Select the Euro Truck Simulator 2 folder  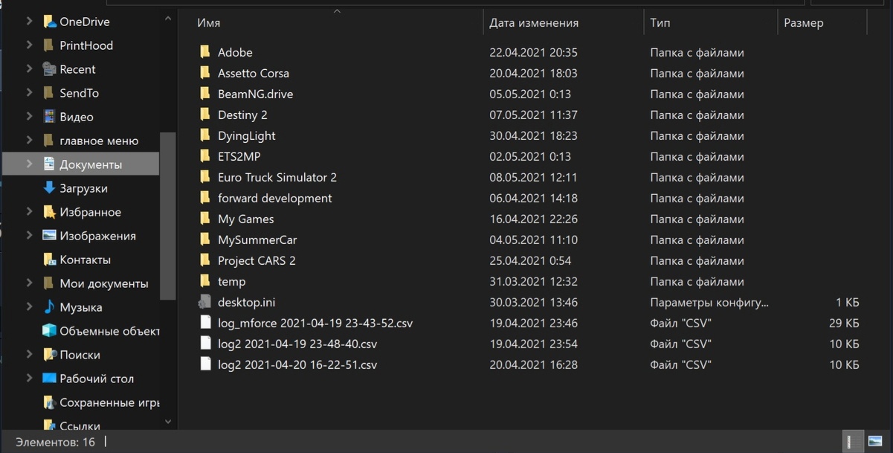coord(277,177)
